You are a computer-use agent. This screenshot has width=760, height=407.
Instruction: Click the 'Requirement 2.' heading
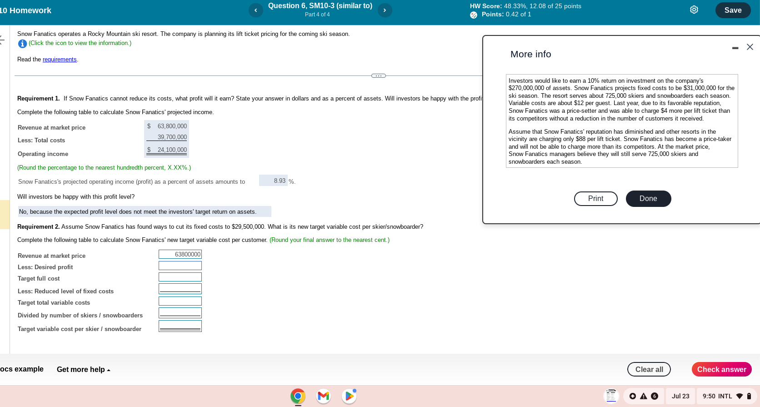(x=39, y=226)
